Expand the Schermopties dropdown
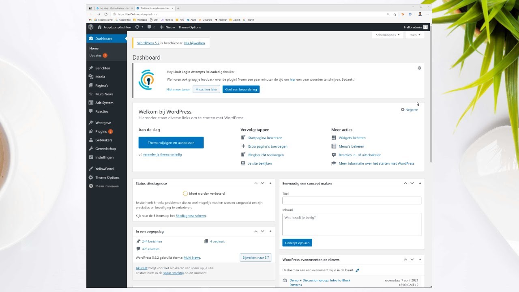Image resolution: width=519 pixels, height=292 pixels. click(388, 35)
